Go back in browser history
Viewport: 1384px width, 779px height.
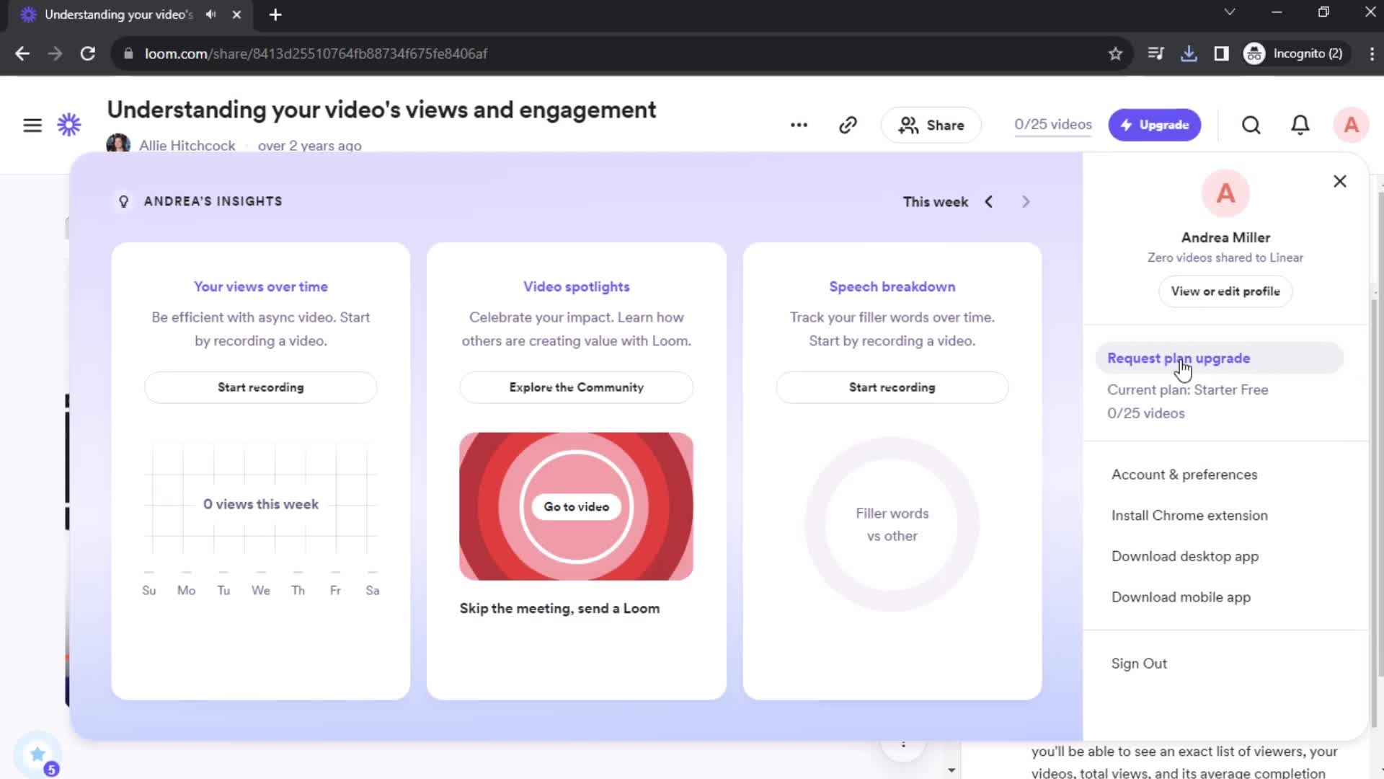pyautogui.click(x=22, y=53)
